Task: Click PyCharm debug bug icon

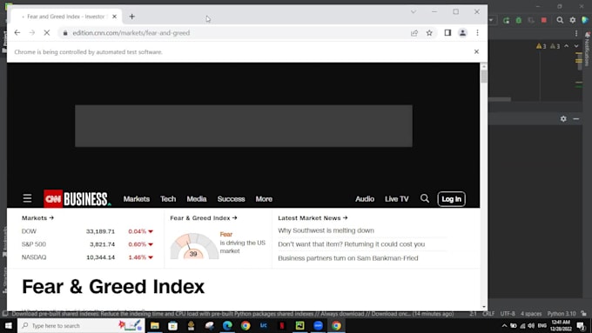Action: [519, 20]
